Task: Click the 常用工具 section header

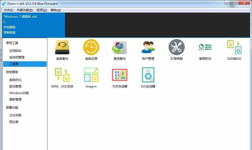Action: 12,43
